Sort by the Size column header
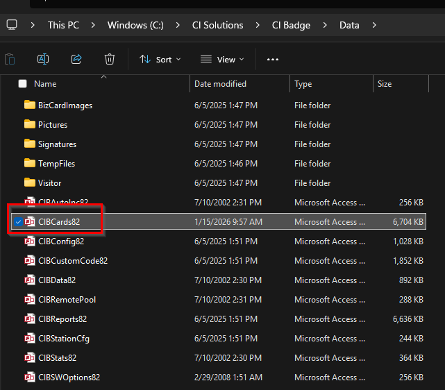The height and width of the screenshot is (390, 445). (x=385, y=84)
